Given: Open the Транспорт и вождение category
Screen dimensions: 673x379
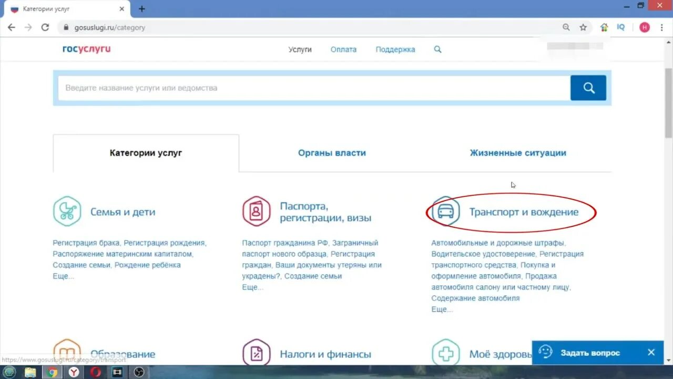Looking at the screenshot, I should 524,212.
